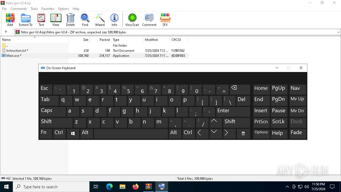Toggle the left Shift key
341x192 pixels.
[56, 122]
